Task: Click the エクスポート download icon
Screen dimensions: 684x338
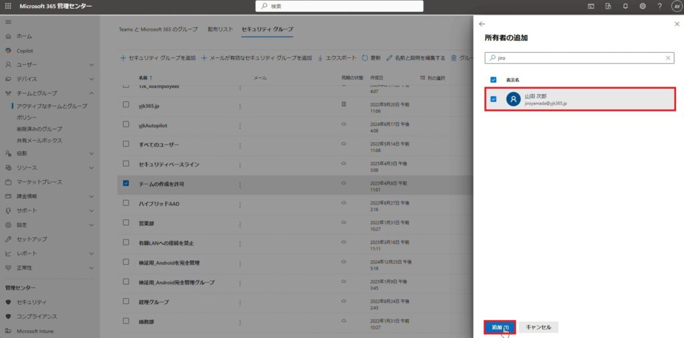Action: pyautogui.click(x=320, y=57)
